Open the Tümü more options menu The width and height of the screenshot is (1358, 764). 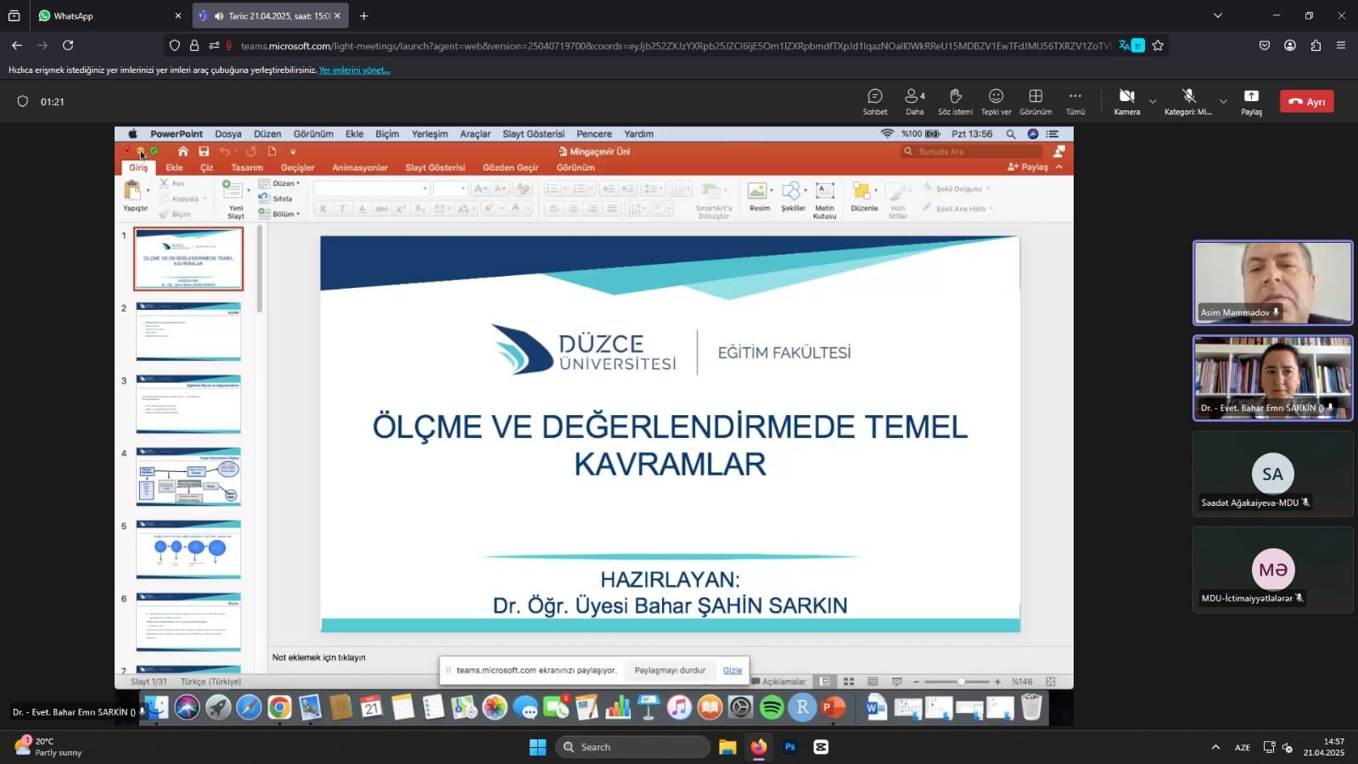[x=1075, y=102]
